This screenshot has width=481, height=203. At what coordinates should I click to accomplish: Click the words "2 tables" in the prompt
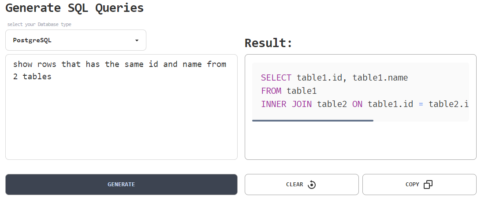pos(32,77)
